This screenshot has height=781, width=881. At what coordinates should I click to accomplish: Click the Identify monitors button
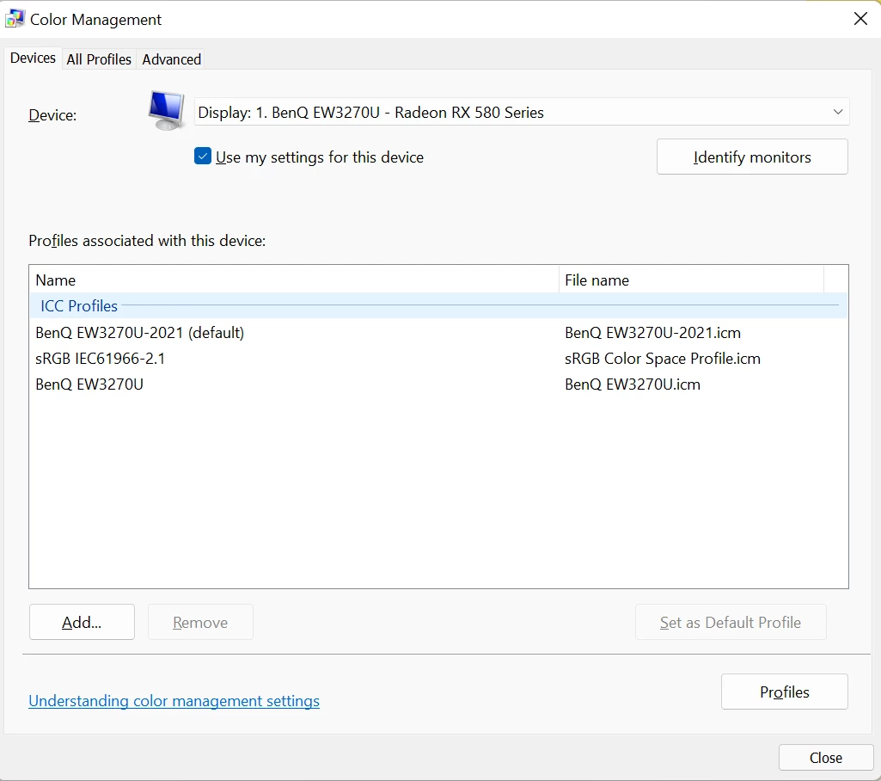752,157
